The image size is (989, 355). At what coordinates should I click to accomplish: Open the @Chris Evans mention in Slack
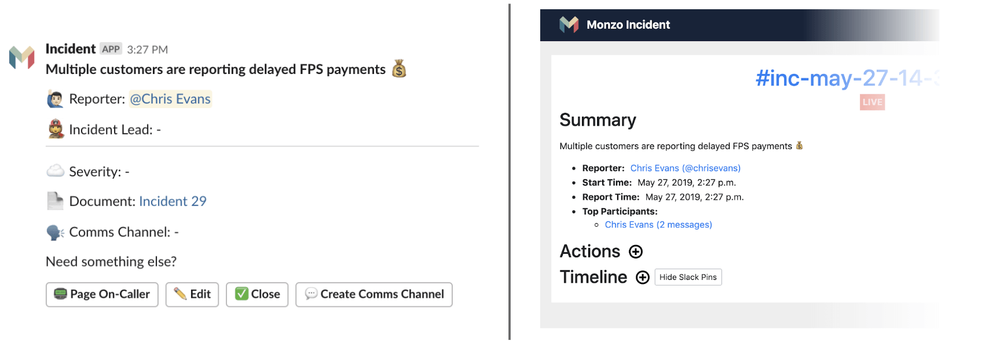point(170,99)
